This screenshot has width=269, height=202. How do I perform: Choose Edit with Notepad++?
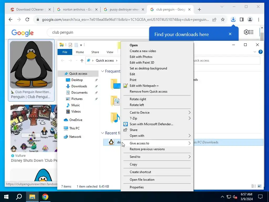[x=157, y=86]
